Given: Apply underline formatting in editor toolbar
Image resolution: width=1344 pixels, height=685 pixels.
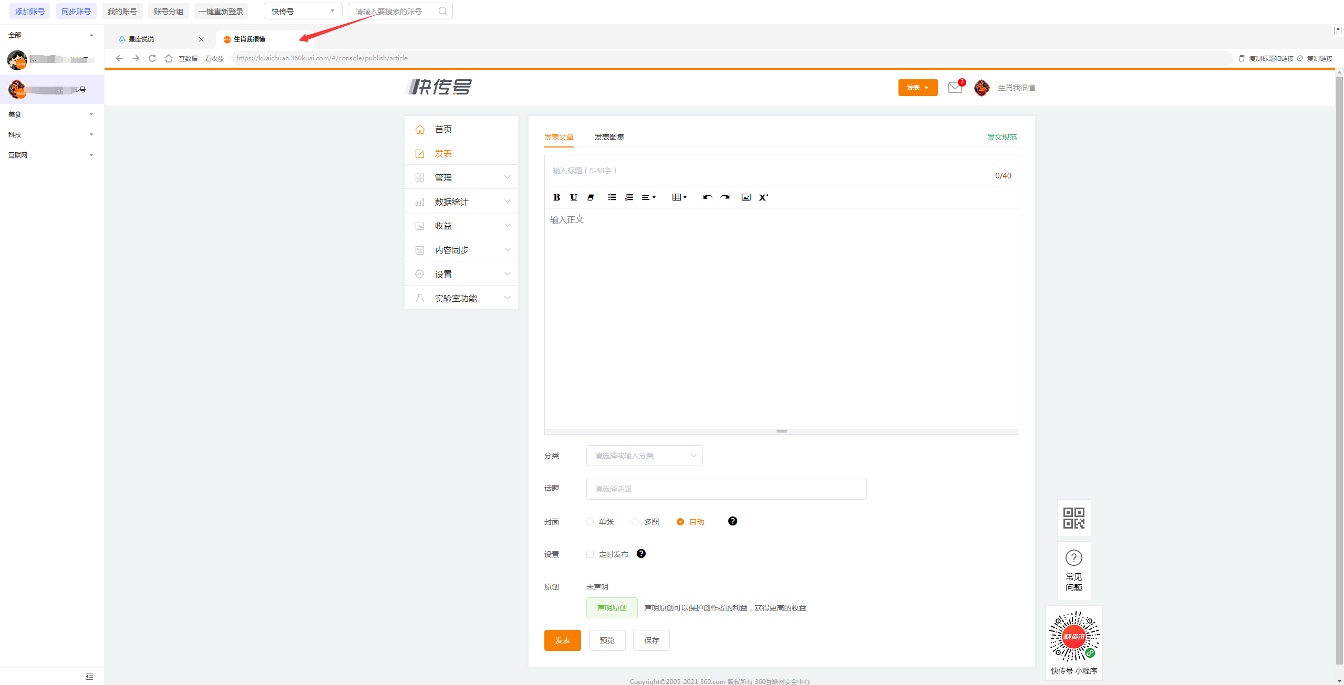Looking at the screenshot, I should pos(573,197).
